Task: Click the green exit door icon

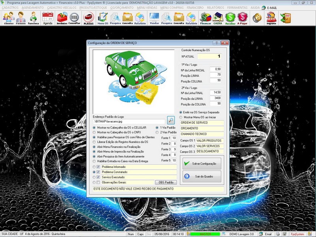Action: tap(286, 18)
